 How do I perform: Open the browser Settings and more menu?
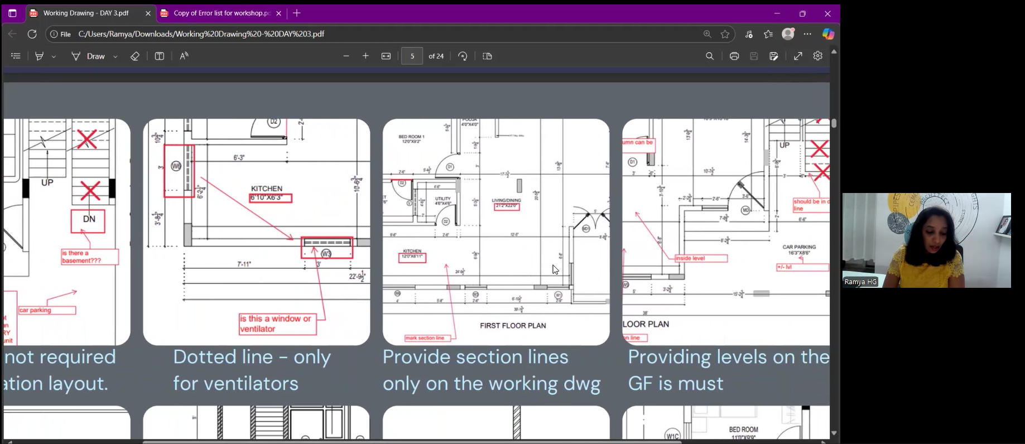point(807,34)
